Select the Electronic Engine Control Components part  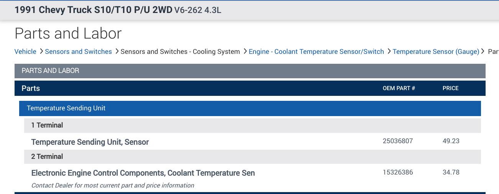143,173
